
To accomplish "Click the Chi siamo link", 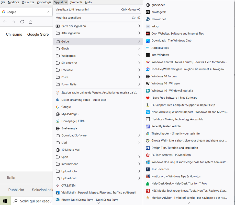I will tap(14, 34).
